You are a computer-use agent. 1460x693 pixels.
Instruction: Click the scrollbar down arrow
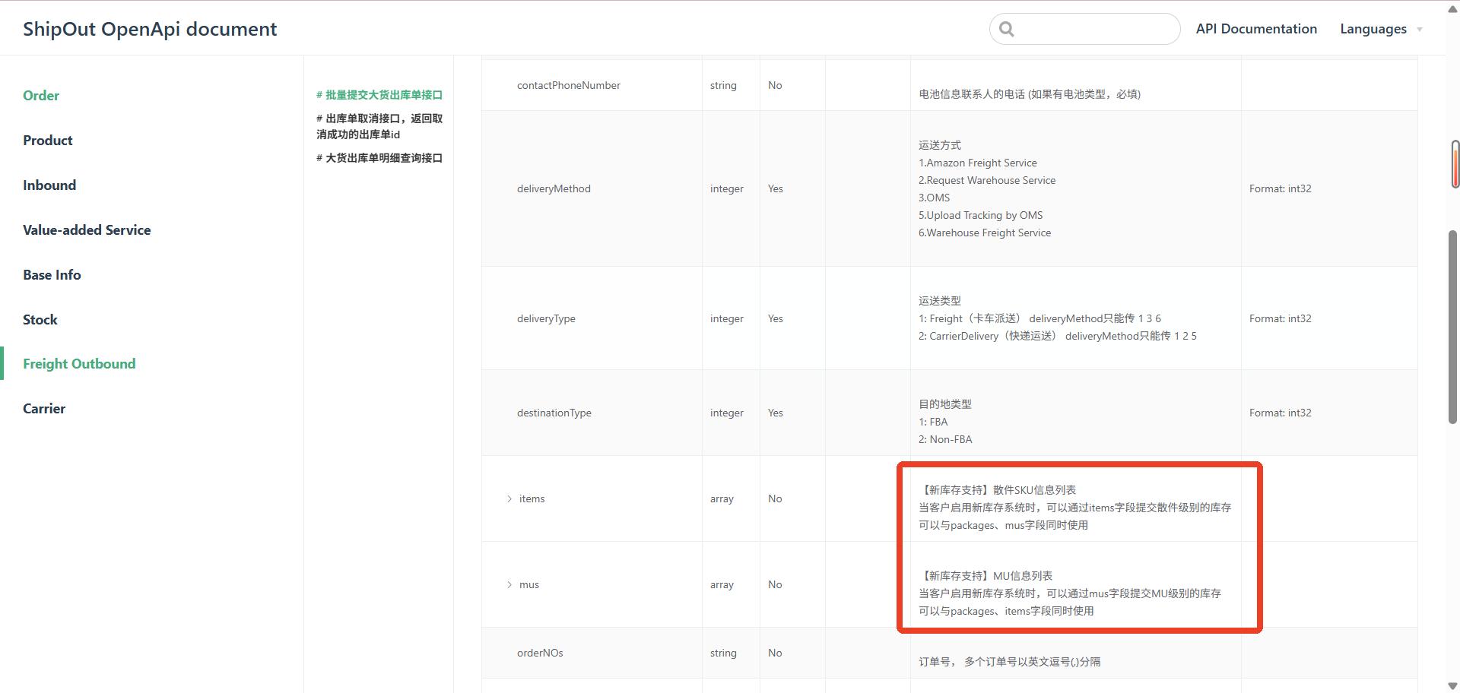pyautogui.click(x=1452, y=686)
